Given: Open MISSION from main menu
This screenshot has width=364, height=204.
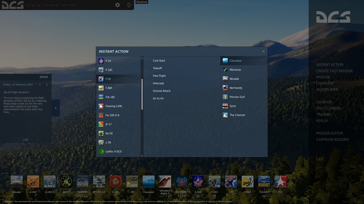Looking at the screenshot, I should (x=323, y=77).
